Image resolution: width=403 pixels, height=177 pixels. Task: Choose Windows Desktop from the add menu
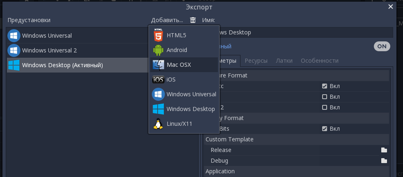[x=190, y=109]
